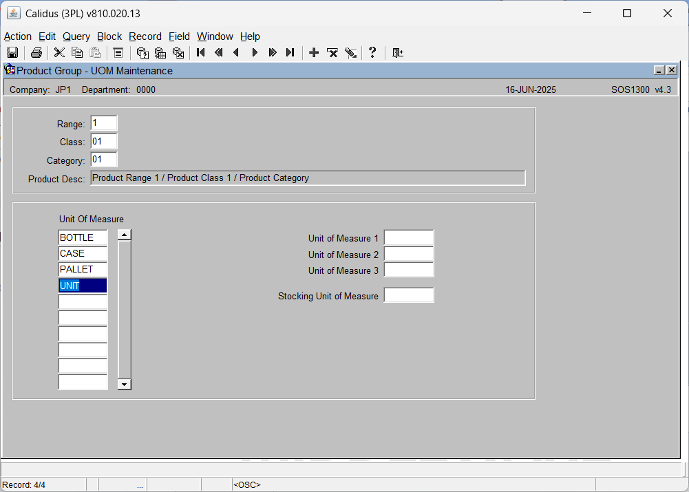This screenshot has width=689, height=492.
Task: Go to first record with toolbar arrow
Action: point(201,53)
